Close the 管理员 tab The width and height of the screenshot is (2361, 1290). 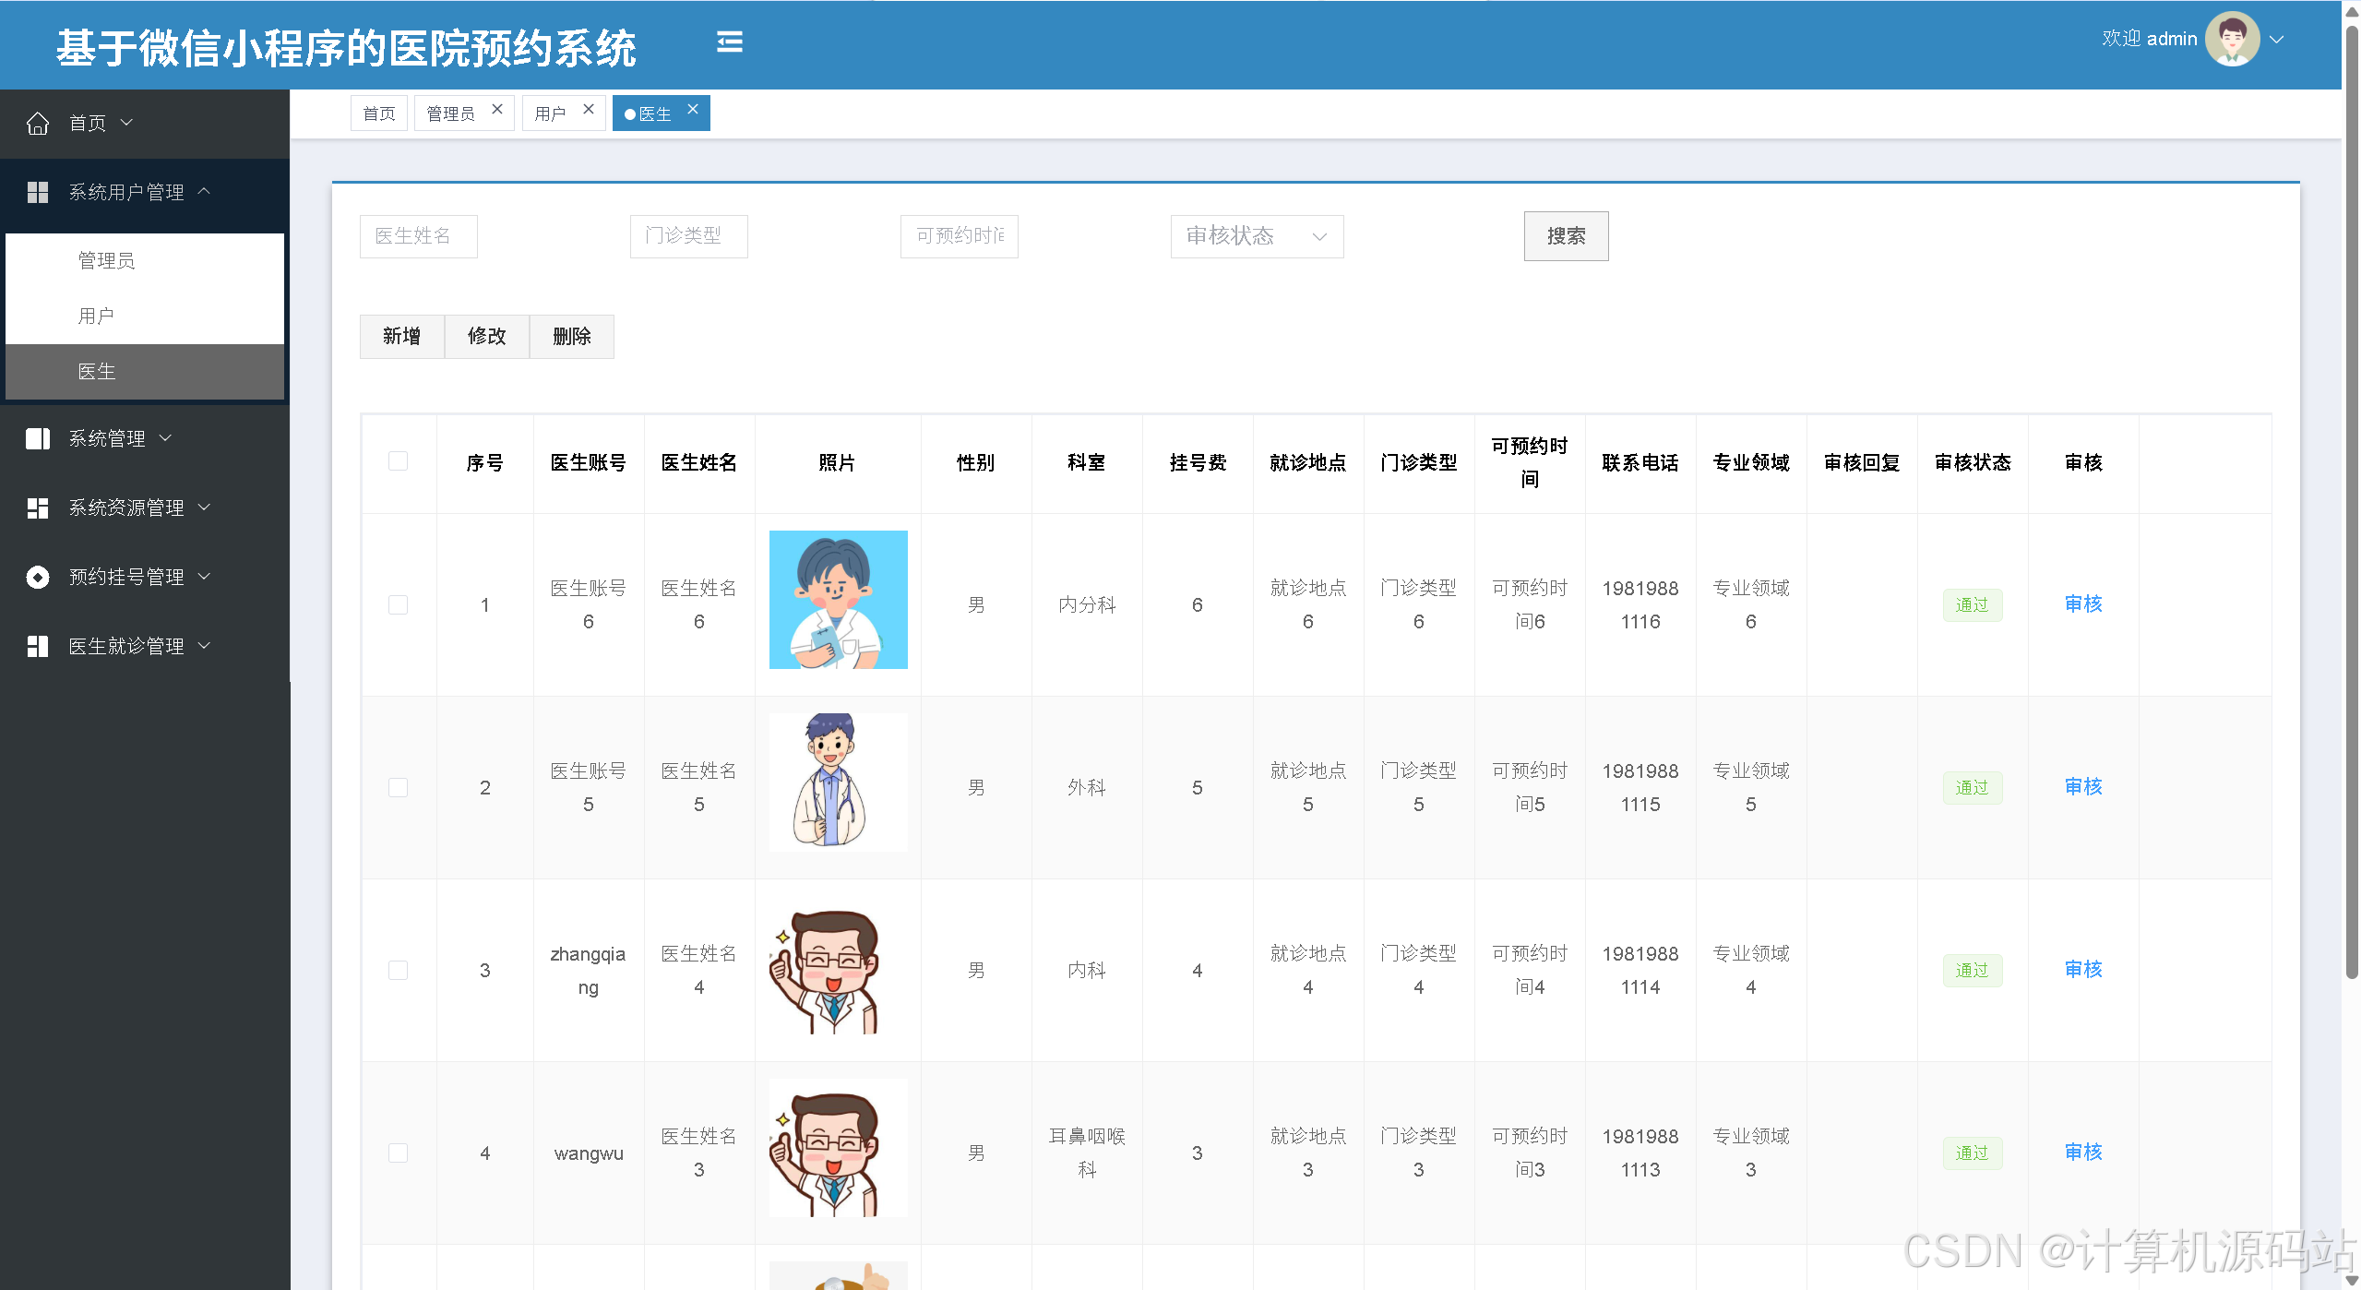pos(497,110)
